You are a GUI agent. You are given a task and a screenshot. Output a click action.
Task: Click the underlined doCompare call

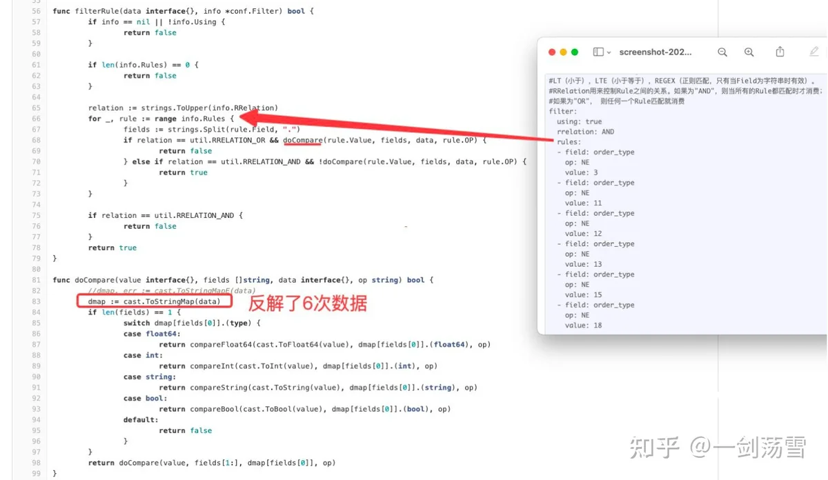(302, 140)
